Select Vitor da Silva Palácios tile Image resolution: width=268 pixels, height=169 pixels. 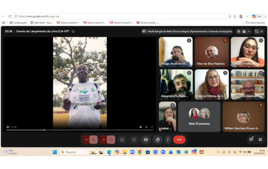click(x=212, y=52)
